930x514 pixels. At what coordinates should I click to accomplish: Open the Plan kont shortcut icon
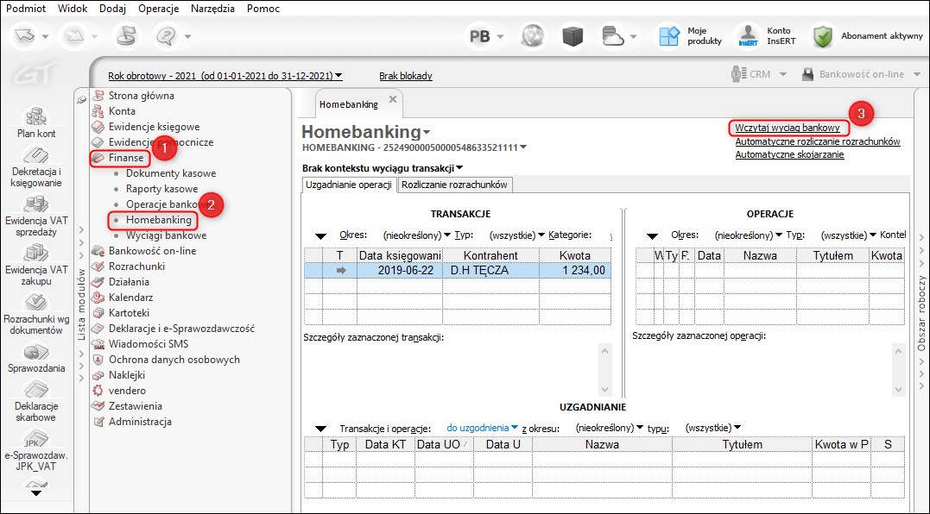tap(36, 116)
